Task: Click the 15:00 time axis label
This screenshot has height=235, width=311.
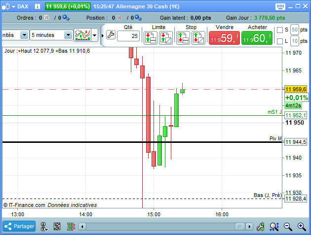Action: coord(154,214)
